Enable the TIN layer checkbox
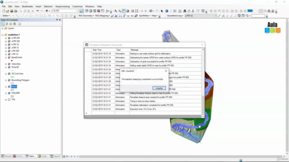289x162 pixels. pos(9,100)
